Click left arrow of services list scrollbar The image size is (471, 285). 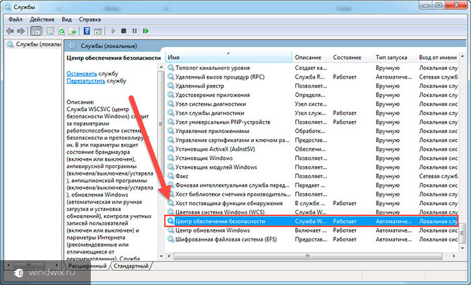click(x=169, y=256)
